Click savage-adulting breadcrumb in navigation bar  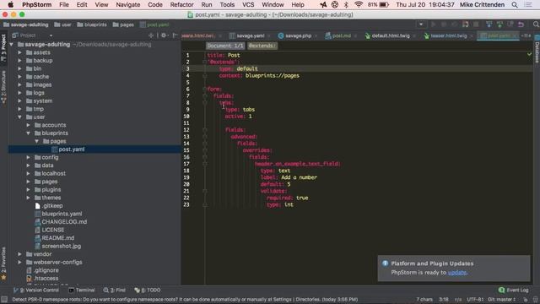pyautogui.click(x=26, y=24)
